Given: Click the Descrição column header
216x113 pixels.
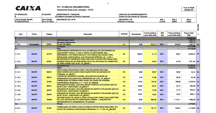Looking at the screenshot, I should pyautogui.click(x=88, y=34).
